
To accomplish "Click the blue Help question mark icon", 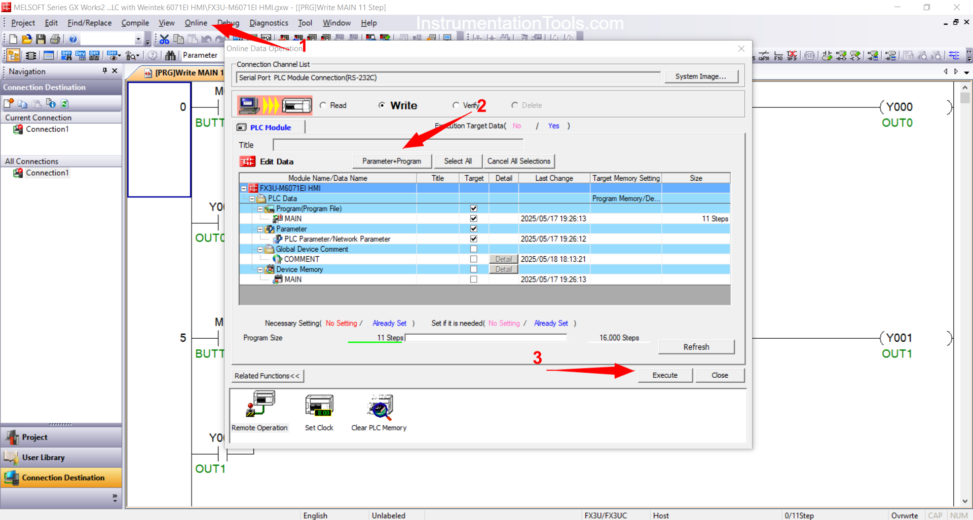I will click(73, 39).
